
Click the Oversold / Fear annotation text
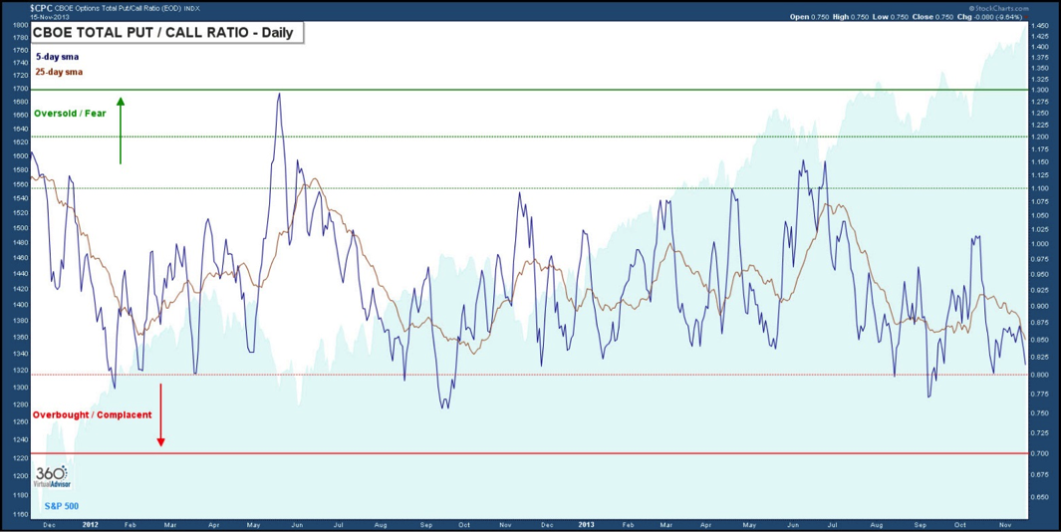[x=70, y=114]
